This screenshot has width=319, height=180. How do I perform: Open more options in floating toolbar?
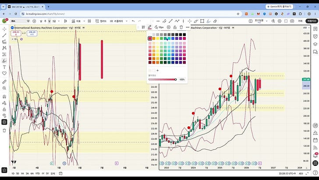tap(188, 27)
